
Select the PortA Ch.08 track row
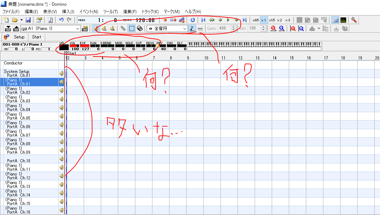[x=32, y=142]
